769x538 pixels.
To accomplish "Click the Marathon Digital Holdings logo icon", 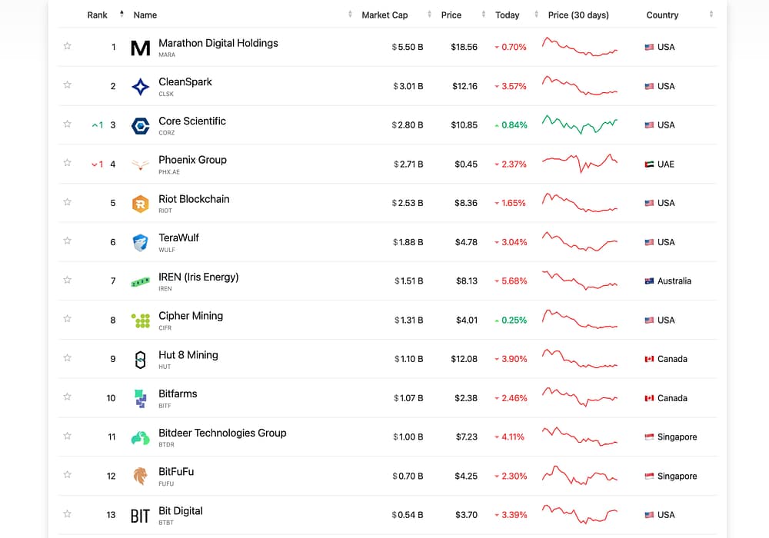I will [x=141, y=48].
